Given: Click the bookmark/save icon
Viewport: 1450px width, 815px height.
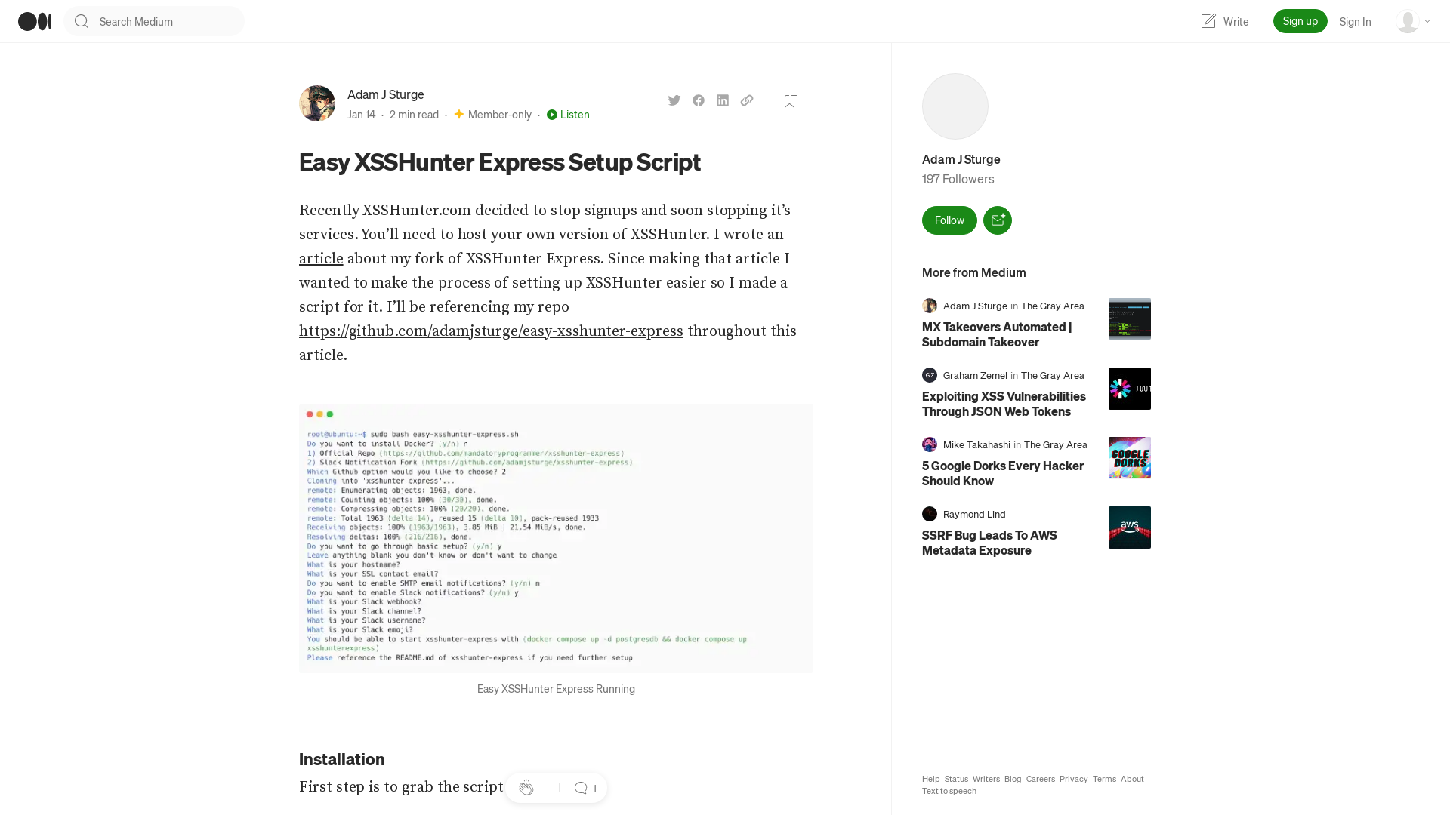Looking at the screenshot, I should point(790,100).
